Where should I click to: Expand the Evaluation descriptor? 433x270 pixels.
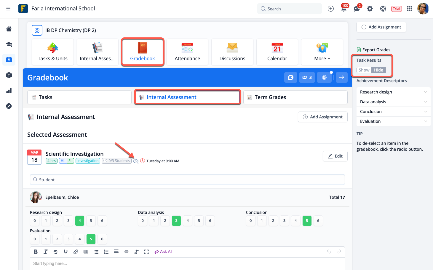pos(393,121)
